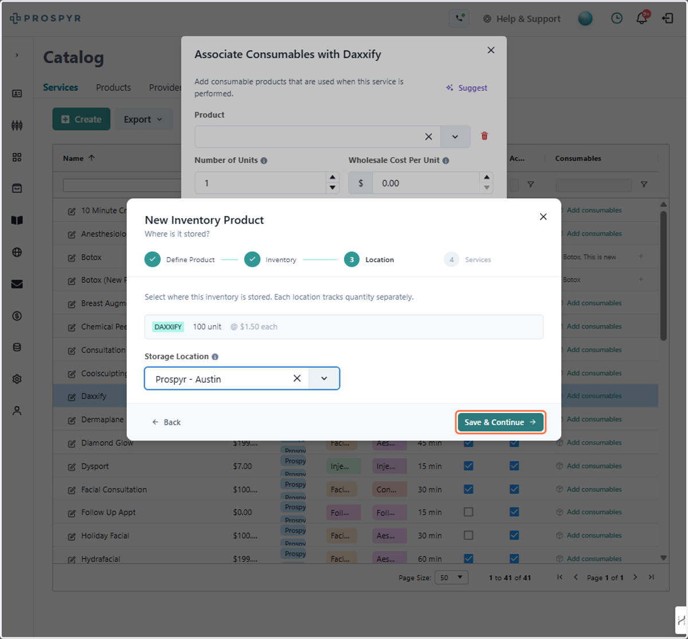
Task: Click the phone call icon in header
Action: tap(460, 18)
